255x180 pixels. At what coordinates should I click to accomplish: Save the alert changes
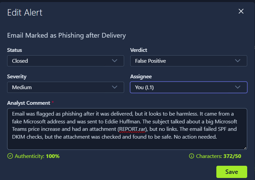pyautogui.click(x=232, y=172)
